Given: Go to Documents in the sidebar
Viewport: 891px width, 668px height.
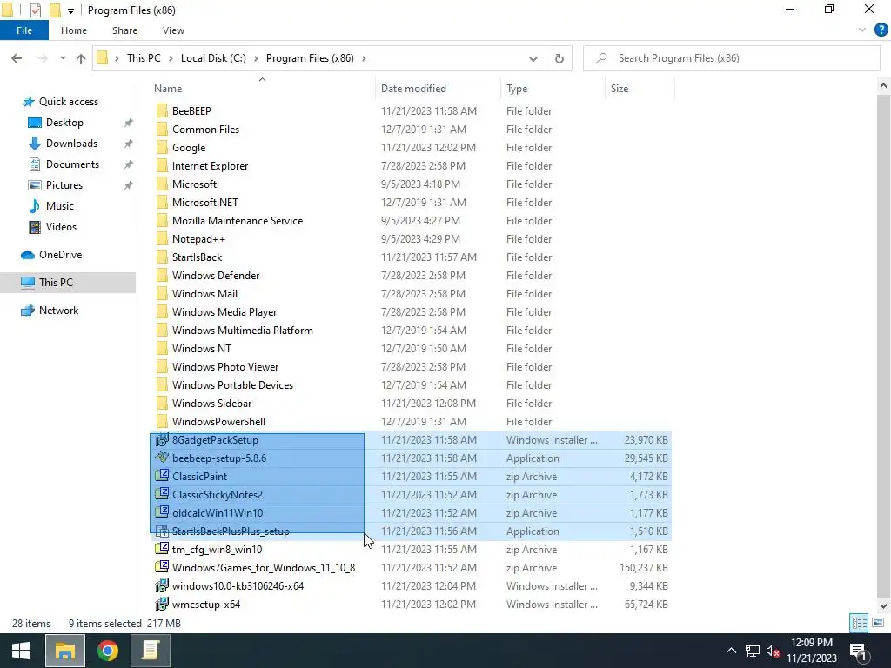Looking at the screenshot, I should pos(72,164).
